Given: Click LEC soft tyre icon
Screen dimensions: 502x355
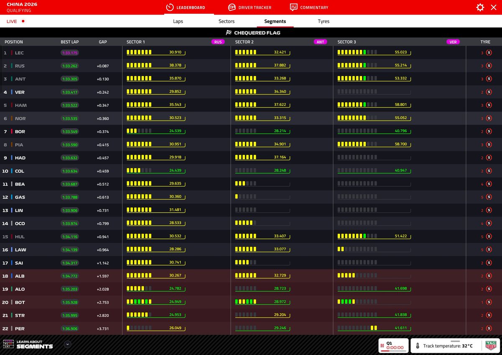Looking at the screenshot, I should (x=489, y=53).
